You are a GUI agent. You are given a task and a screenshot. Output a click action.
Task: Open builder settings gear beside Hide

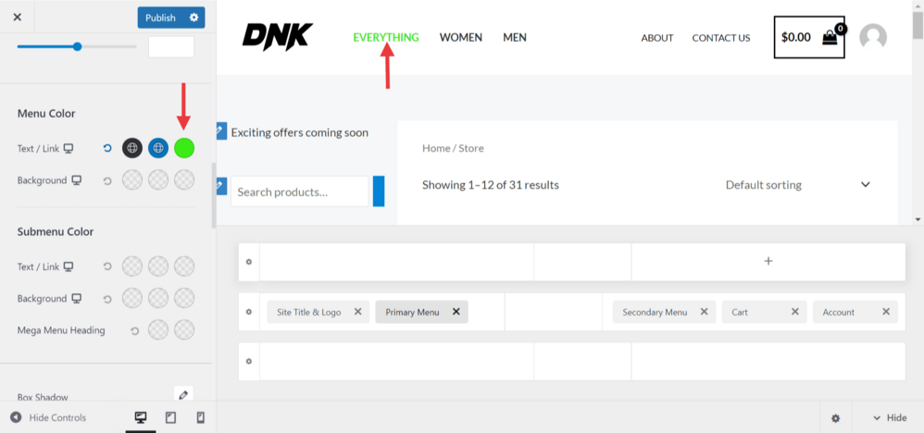(835, 418)
